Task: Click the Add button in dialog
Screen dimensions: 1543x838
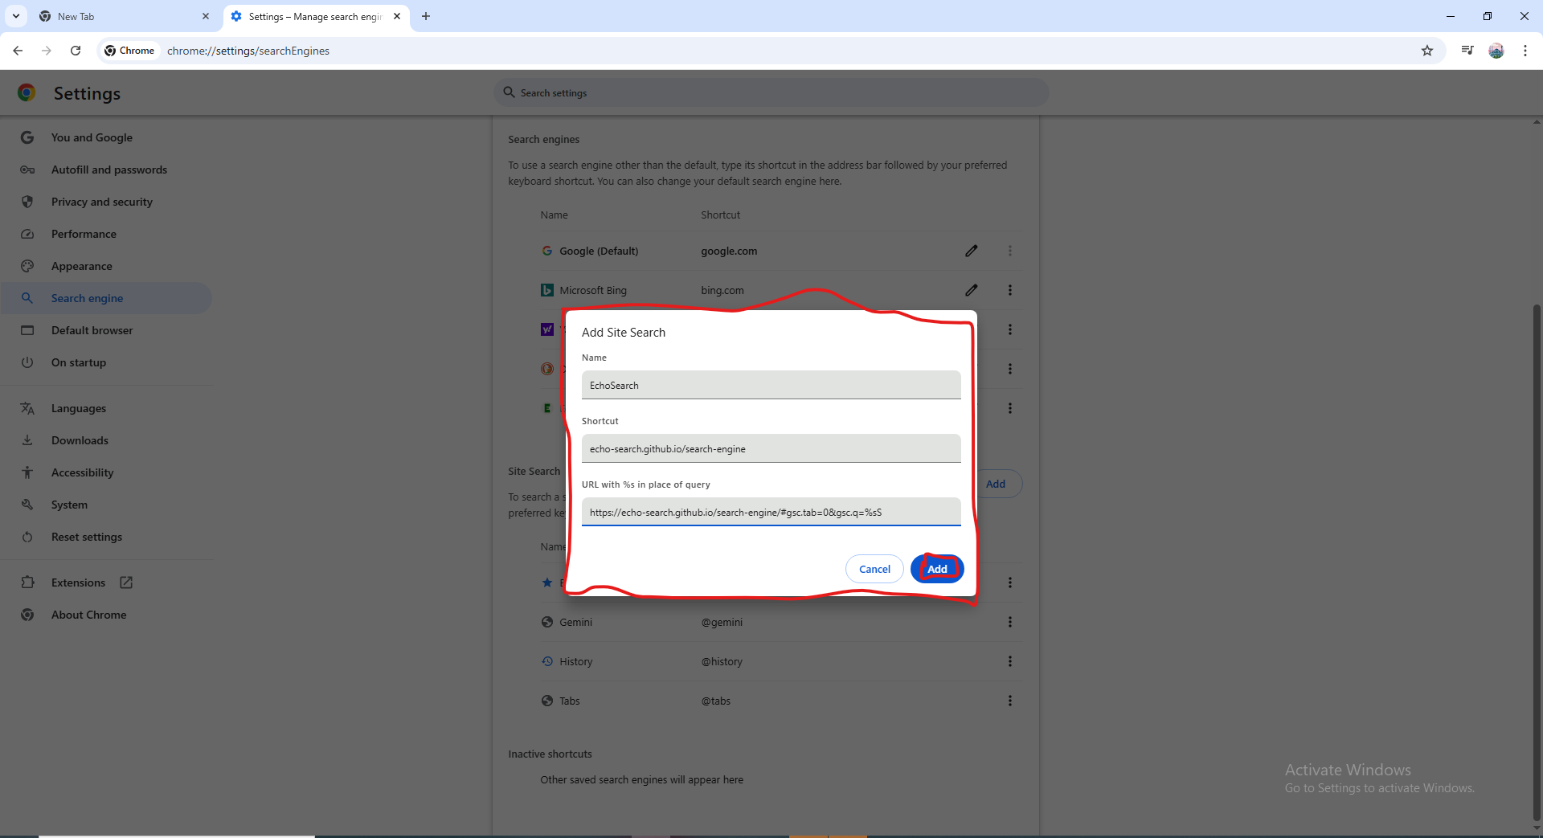Action: tap(937, 569)
